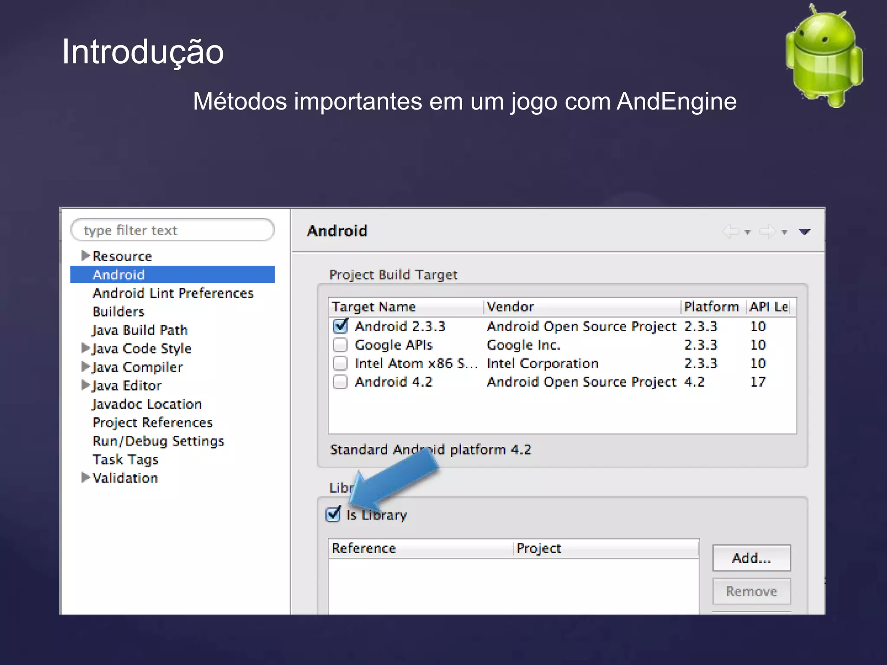Toggle the Android 2.3.3 target checkbox
This screenshot has width=887, height=665.
[x=340, y=326]
